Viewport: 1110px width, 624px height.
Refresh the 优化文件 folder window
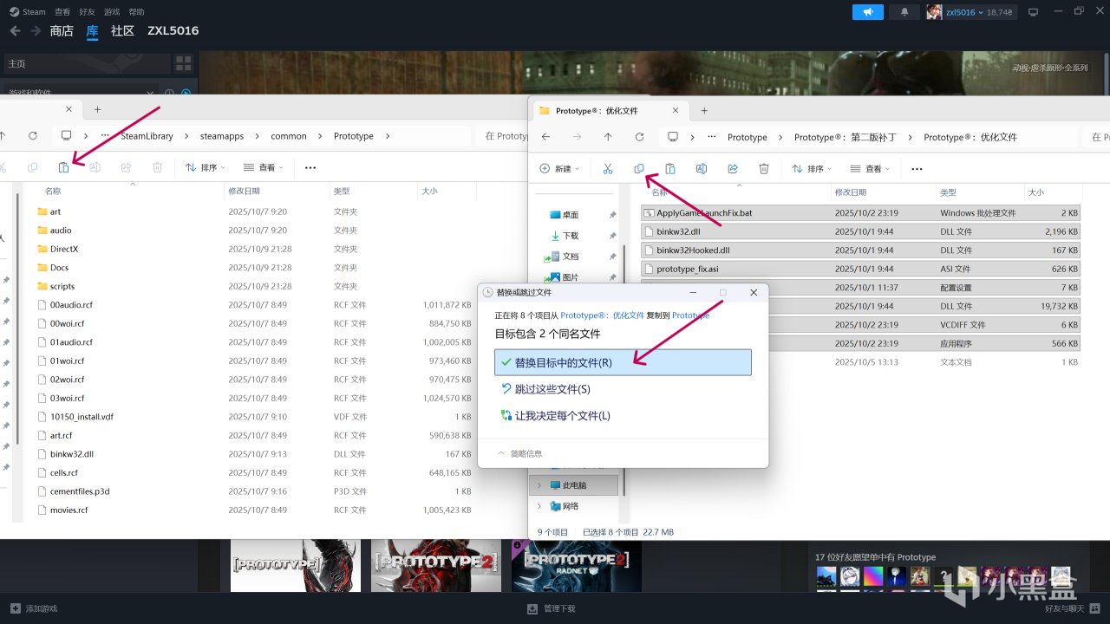tap(639, 137)
